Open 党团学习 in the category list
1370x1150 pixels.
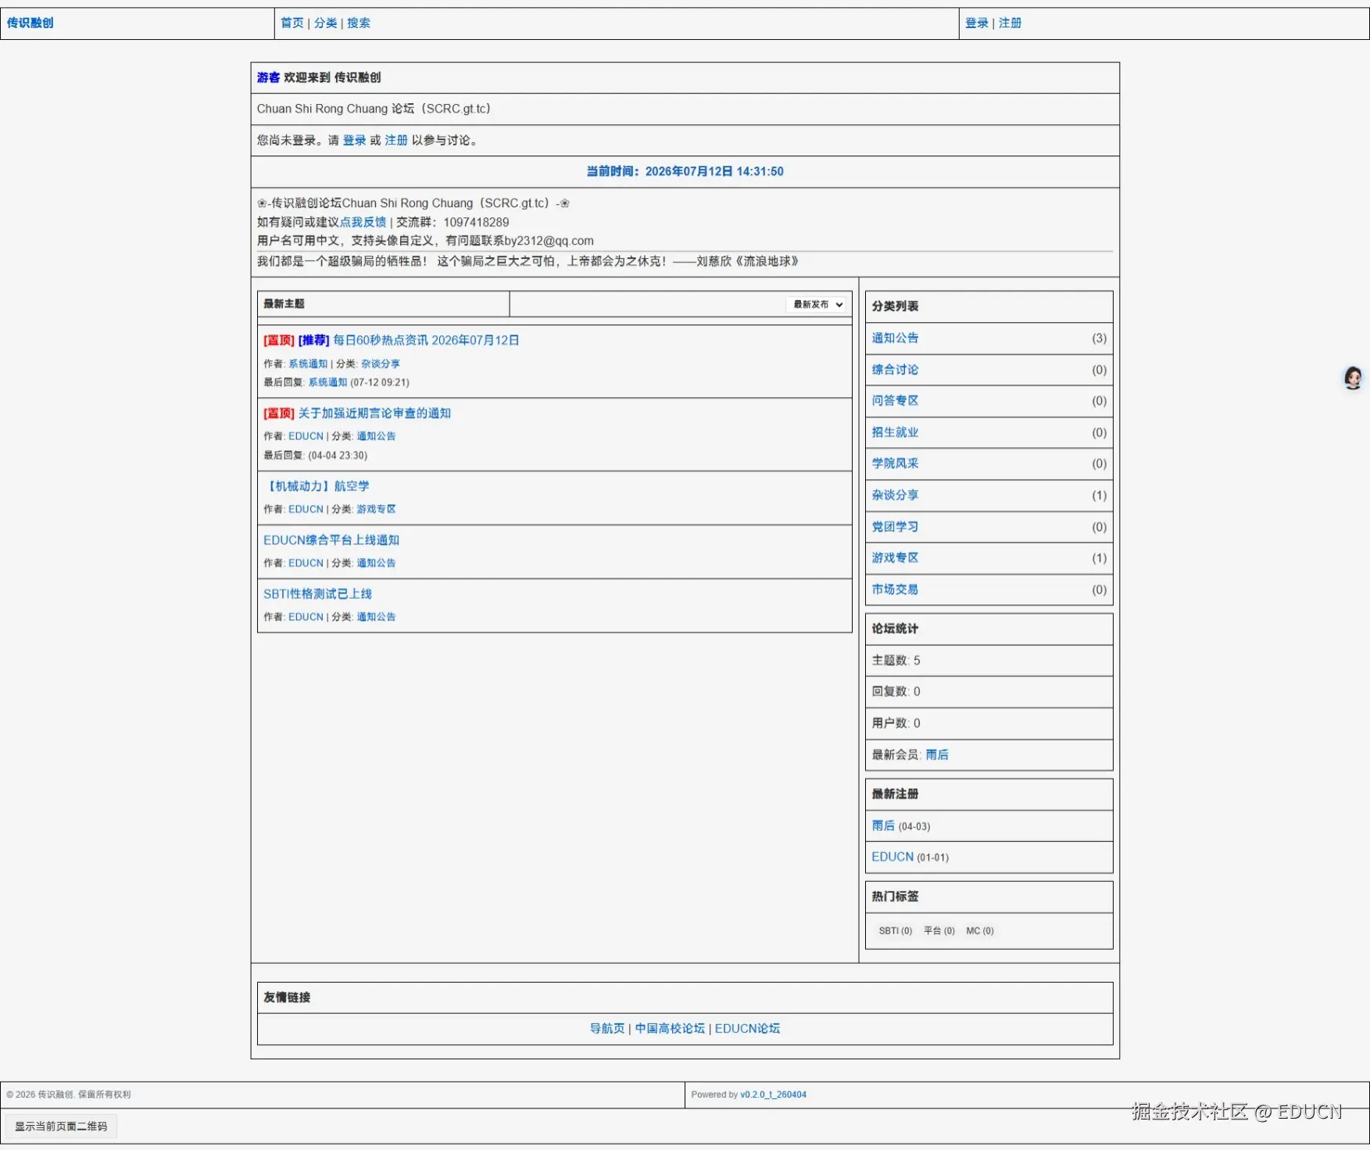coord(896,527)
